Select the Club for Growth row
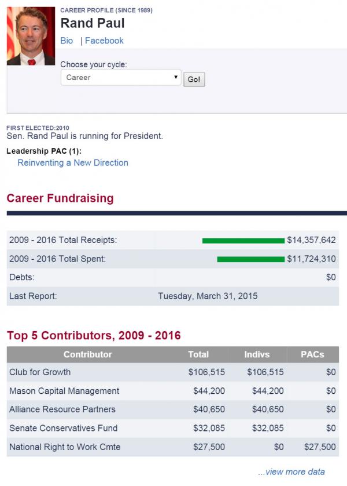This screenshot has height=486, width=347. (x=173, y=372)
